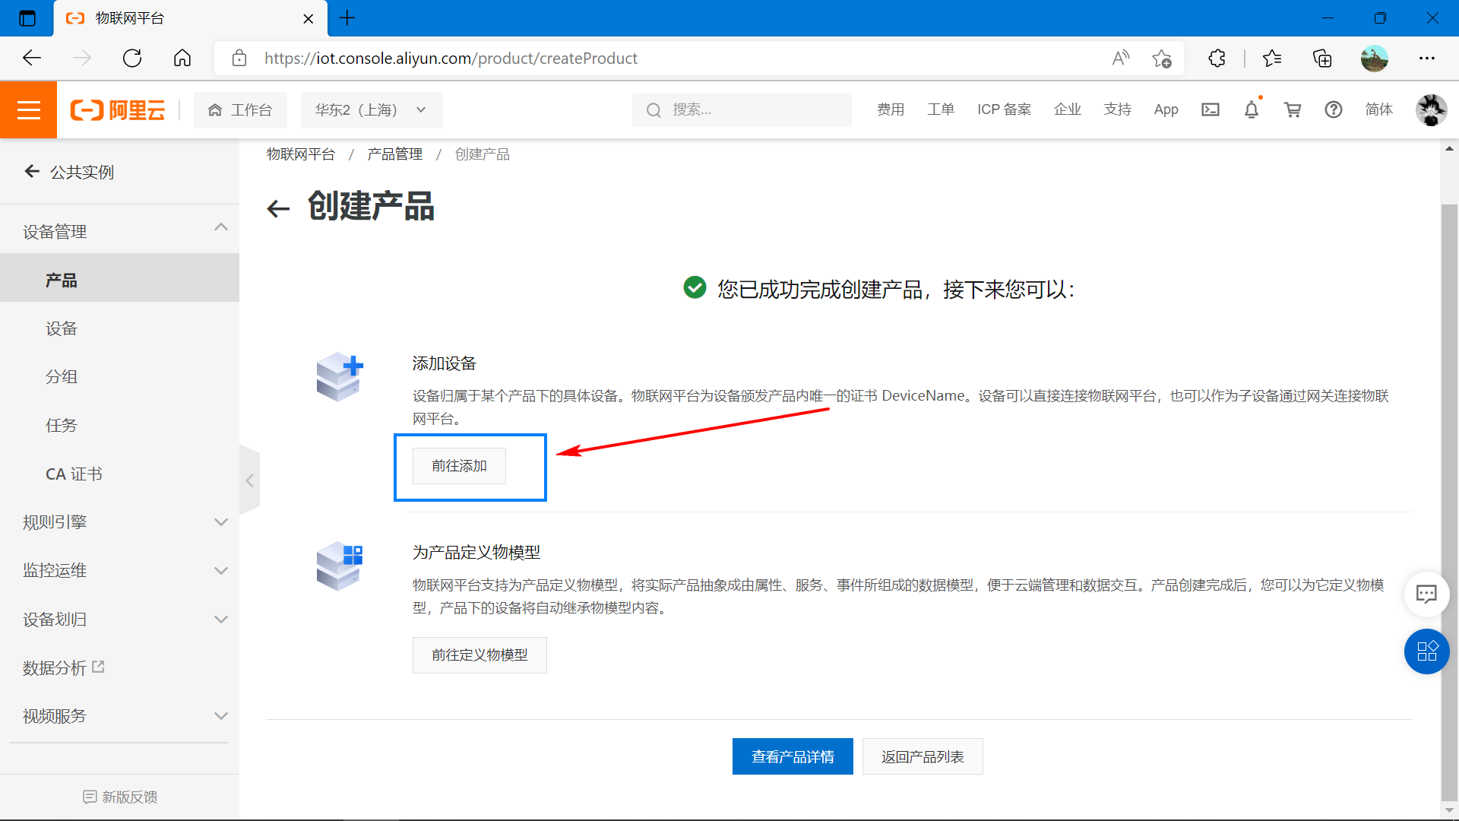
Task: Open the Edge profile avatar
Action: [1375, 59]
